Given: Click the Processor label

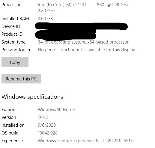Looking at the screenshot, I should coord(11,5).
